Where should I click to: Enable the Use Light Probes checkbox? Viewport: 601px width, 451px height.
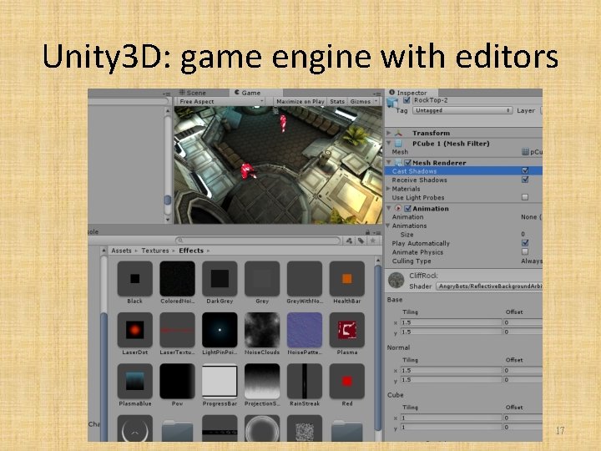tap(525, 197)
